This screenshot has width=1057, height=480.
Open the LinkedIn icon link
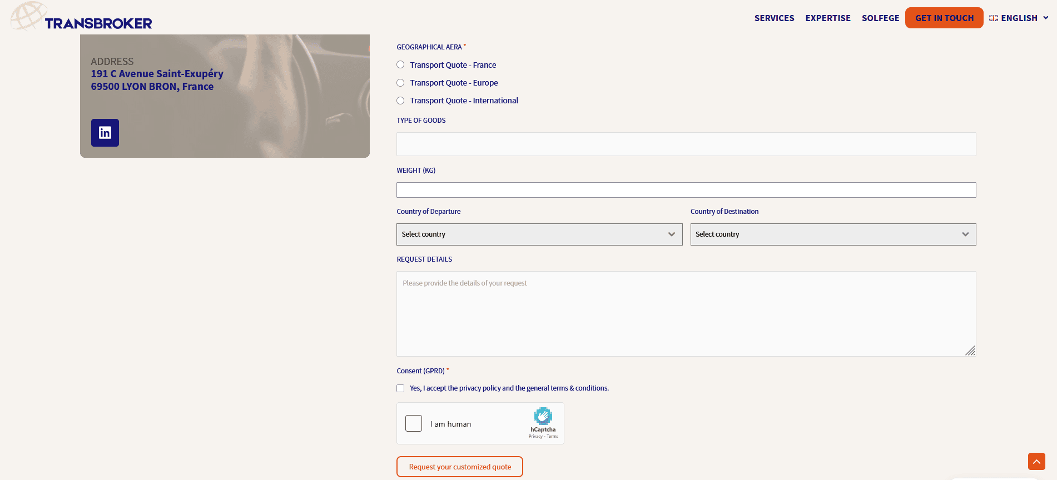pos(105,133)
